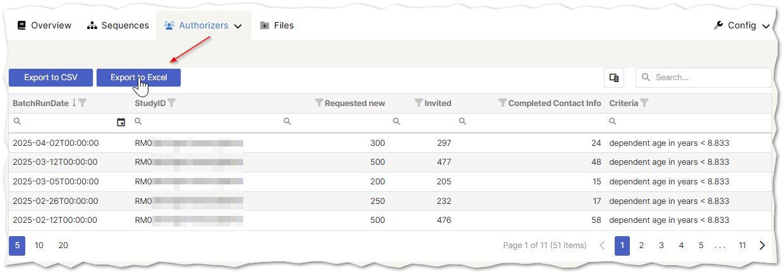Click the Export to Excel button
This screenshot has width=784, height=274.
click(138, 78)
